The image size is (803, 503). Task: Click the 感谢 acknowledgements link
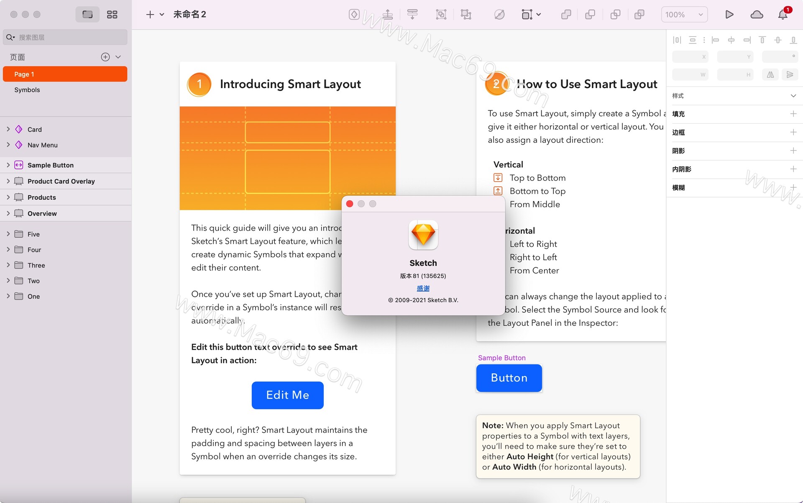click(423, 288)
